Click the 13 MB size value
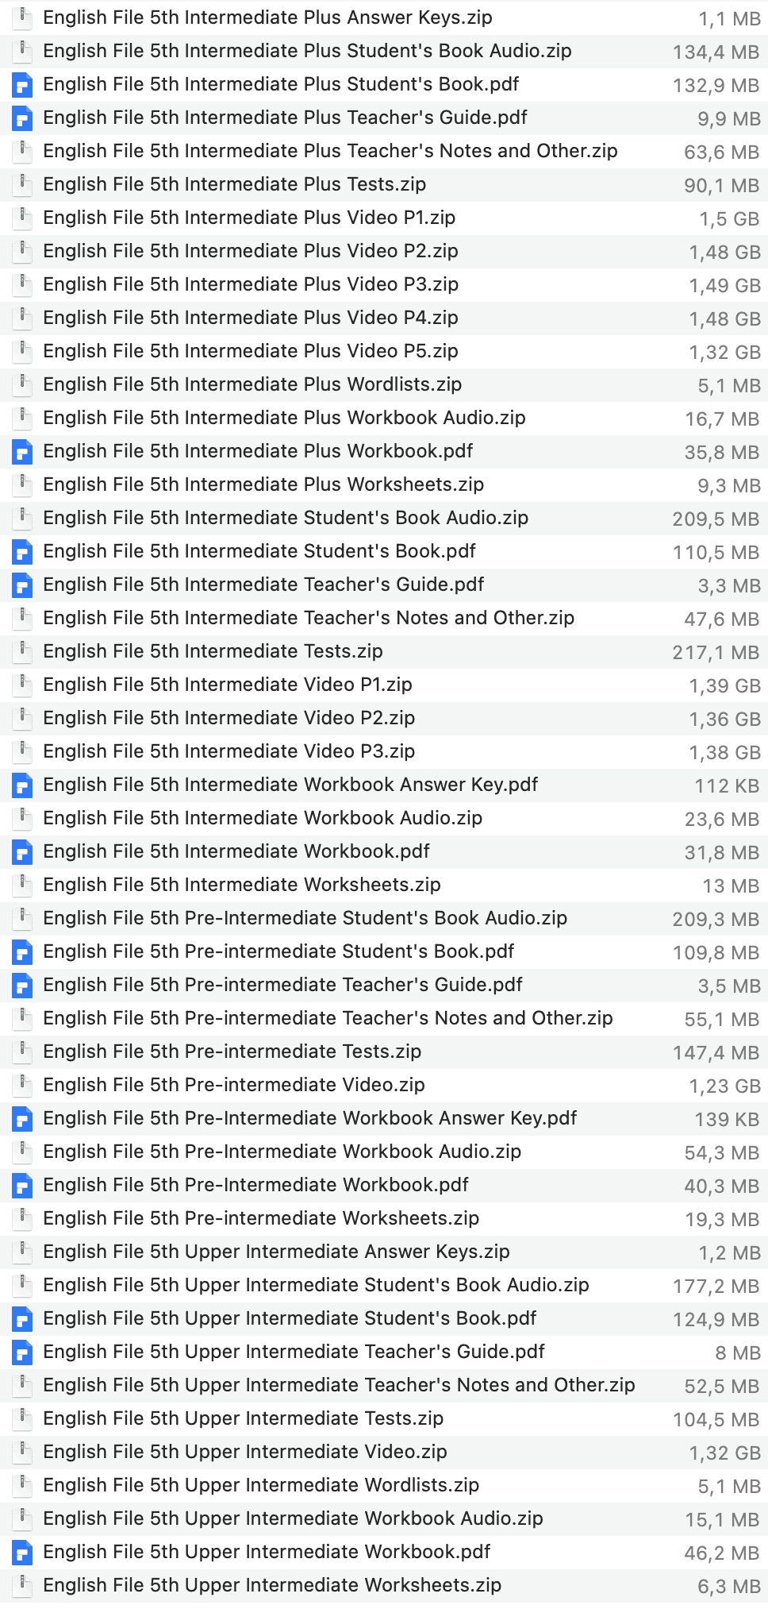 point(732,886)
